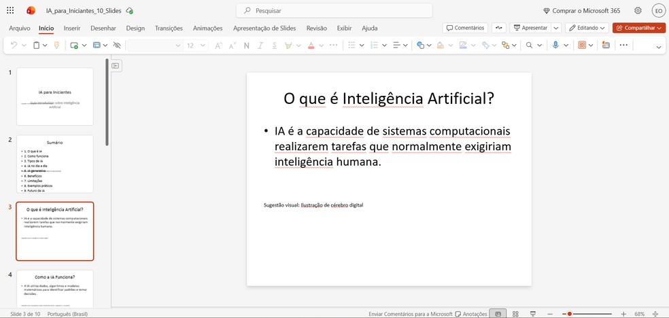The width and height of the screenshot is (669, 318).
Task: Open the Arquivo menu
Action: tap(20, 28)
